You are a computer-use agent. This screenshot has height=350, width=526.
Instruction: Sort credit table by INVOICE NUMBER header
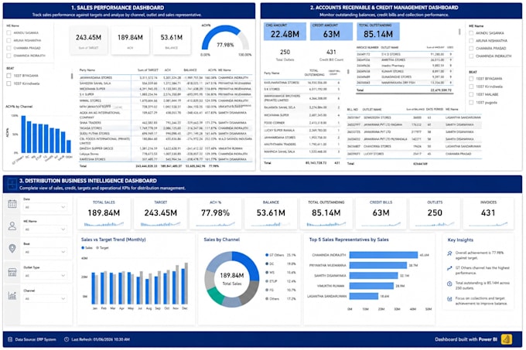pos(367,48)
